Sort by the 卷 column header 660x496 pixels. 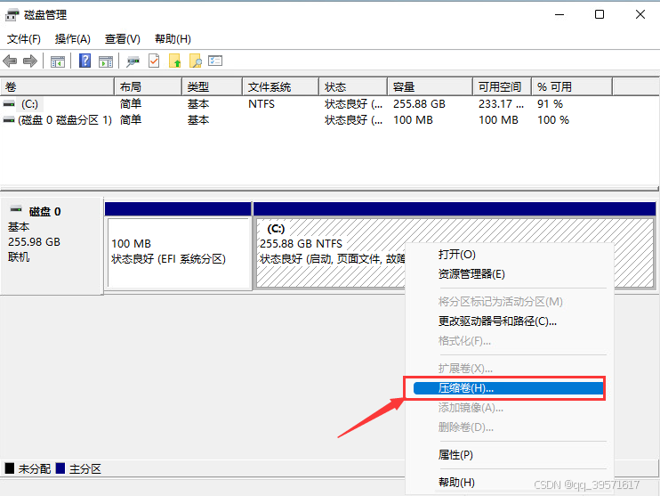57,86
